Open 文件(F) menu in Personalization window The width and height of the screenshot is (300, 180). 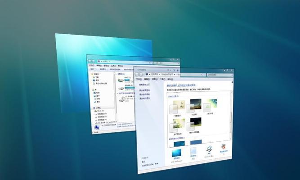139,79
